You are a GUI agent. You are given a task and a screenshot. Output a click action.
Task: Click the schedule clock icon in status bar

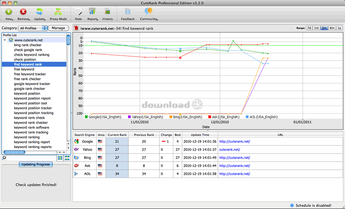(292, 205)
